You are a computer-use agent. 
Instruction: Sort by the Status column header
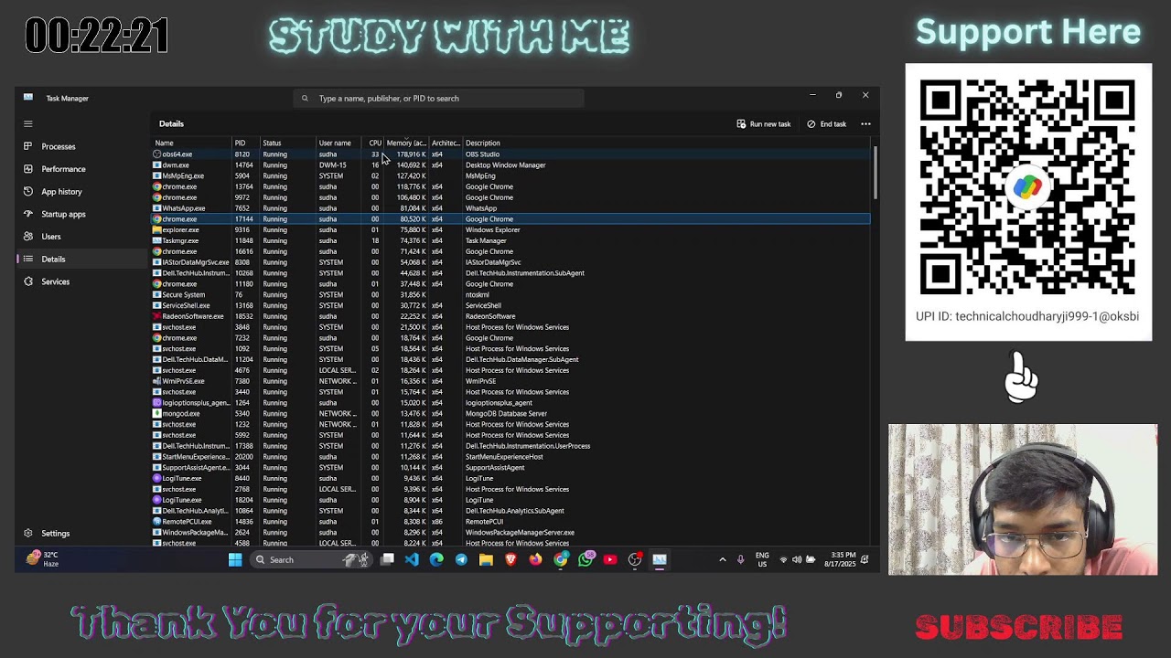287,143
